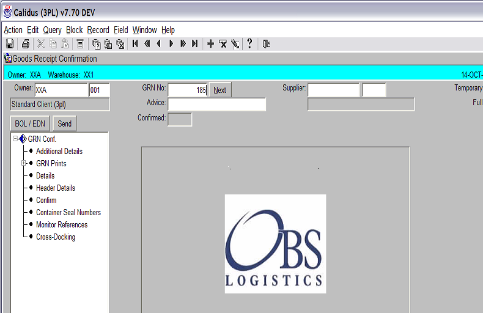Image resolution: width=483 pixels, height=313 pixels.
Task: Open the Block menu
Action: click(x=74, y=30)
